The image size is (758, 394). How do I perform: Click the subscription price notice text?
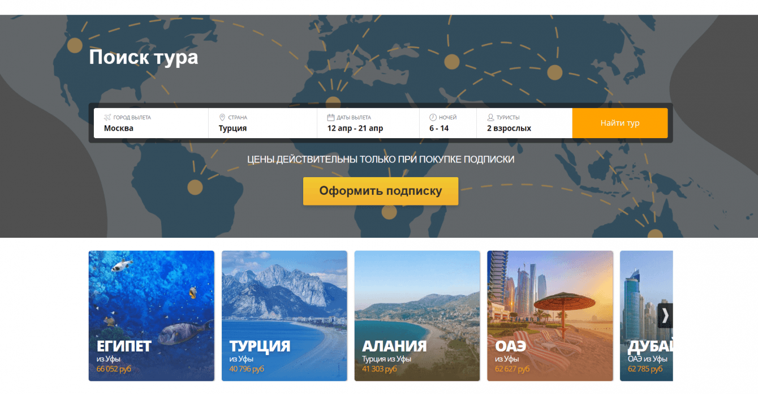coord(381,160)
